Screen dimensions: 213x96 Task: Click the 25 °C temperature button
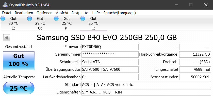(19, 88)
